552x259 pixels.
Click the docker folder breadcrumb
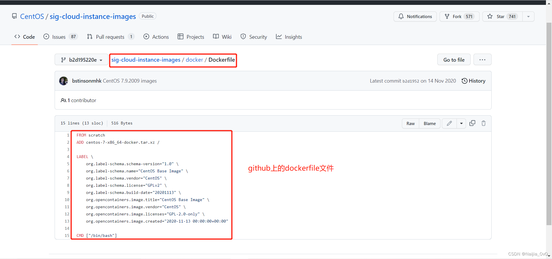click(194, 60)
